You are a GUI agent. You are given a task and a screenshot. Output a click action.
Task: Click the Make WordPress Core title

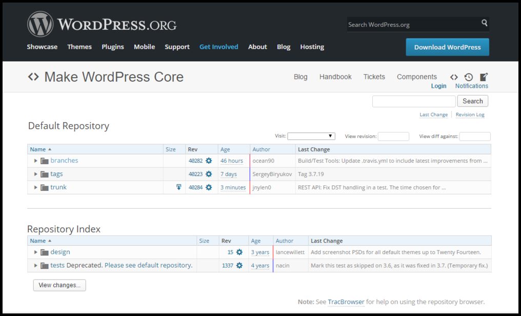[114, 77]
